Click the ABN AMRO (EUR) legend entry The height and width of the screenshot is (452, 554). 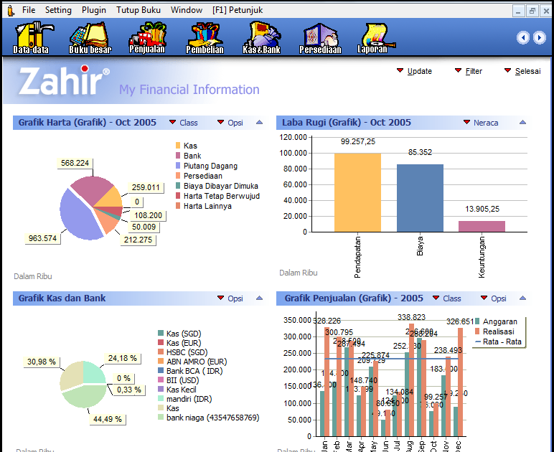click(192, 362)
